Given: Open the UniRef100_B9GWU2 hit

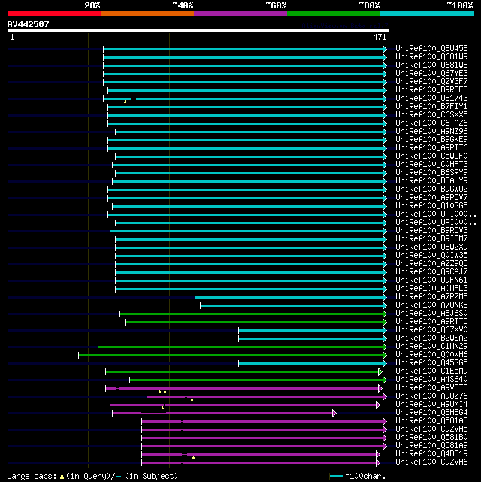Looking at the screenshot, I should (431, 189).
